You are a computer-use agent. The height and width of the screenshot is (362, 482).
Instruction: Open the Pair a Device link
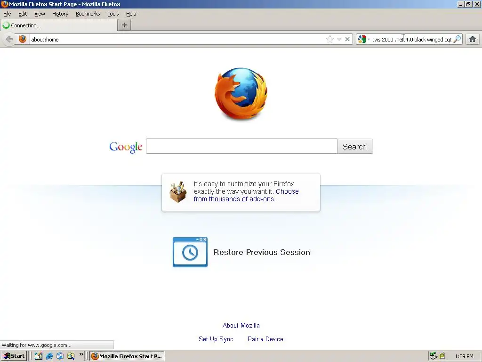[265, 339]
